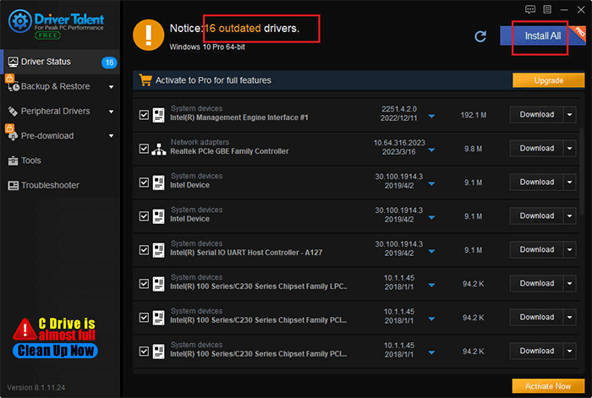Click the driver list vertical scrollbar
Image resolution: width=592 pixels, height=398 pixels.
(x=582, y=173)
